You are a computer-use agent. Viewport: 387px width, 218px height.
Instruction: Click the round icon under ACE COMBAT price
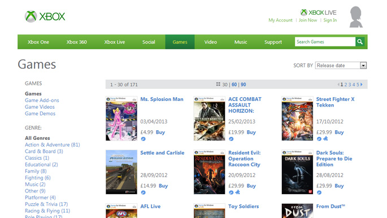[x=231, y=139]
